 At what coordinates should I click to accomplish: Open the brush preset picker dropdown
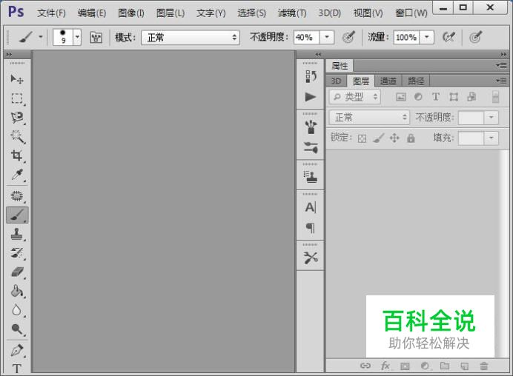[77, 37]
